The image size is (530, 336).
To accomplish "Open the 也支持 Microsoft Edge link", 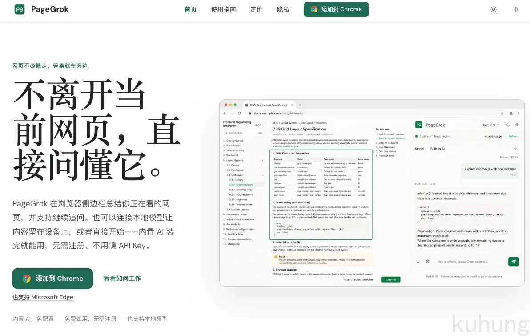I will (43, 297).
